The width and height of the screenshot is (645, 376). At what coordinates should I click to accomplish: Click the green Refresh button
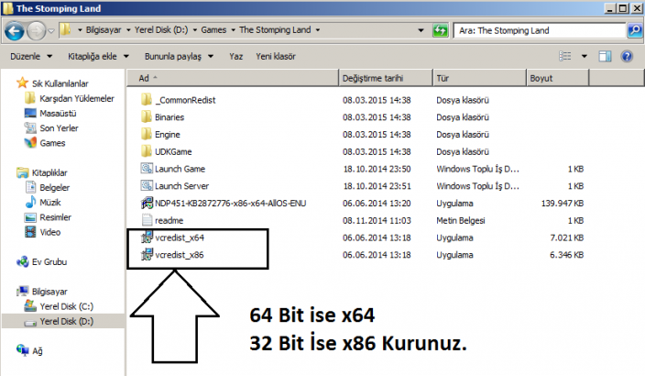[x=440, y=30]
